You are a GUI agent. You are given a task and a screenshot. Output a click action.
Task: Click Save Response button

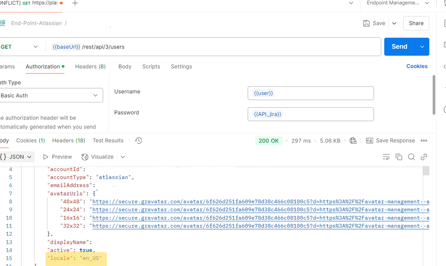(390, 140)
